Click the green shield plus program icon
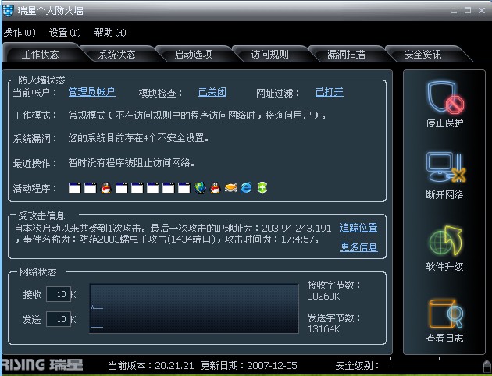492x376 pixels. click(x=262, y=188)
